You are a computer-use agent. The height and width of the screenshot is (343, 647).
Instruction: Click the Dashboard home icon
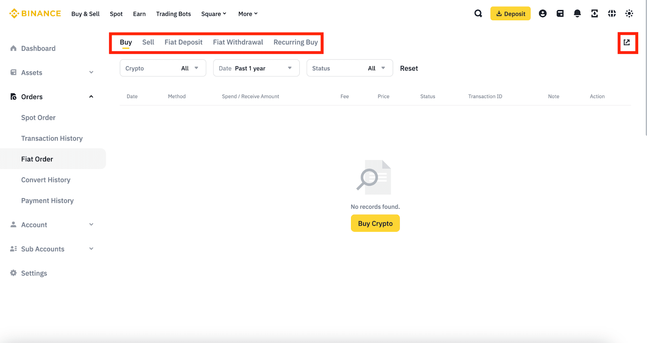click(x=13, y=48)
